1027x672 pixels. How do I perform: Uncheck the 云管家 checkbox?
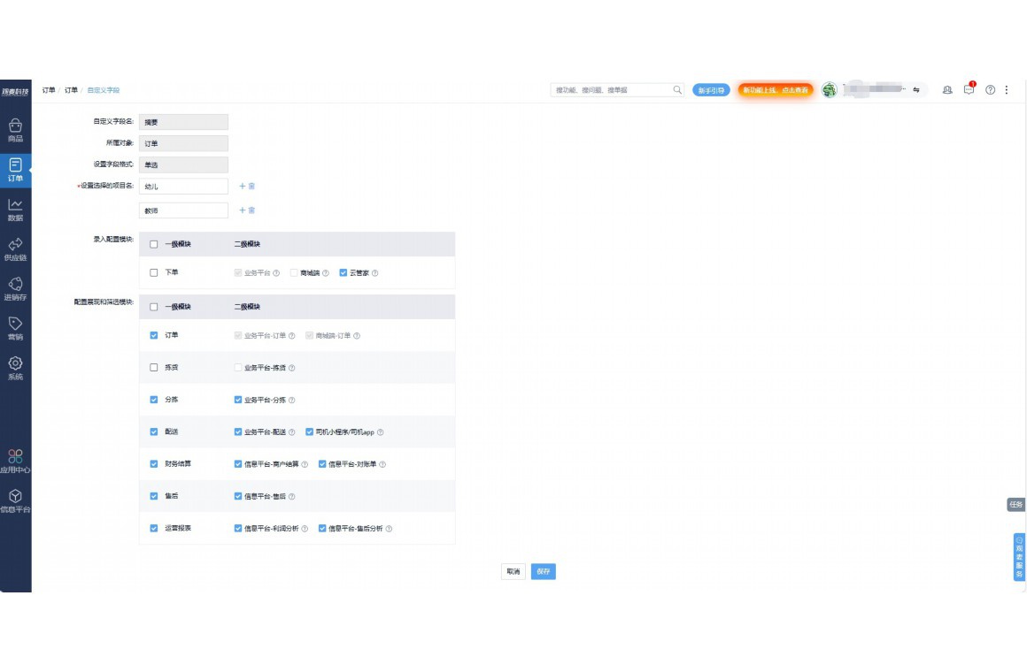pos(344,273)
